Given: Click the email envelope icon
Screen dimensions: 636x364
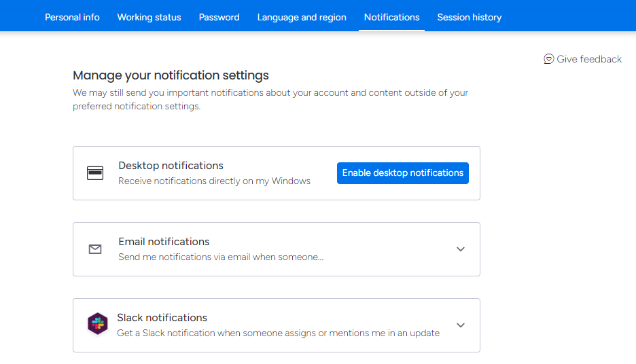Looking at the screenshot, I should (x=95, y=249).
